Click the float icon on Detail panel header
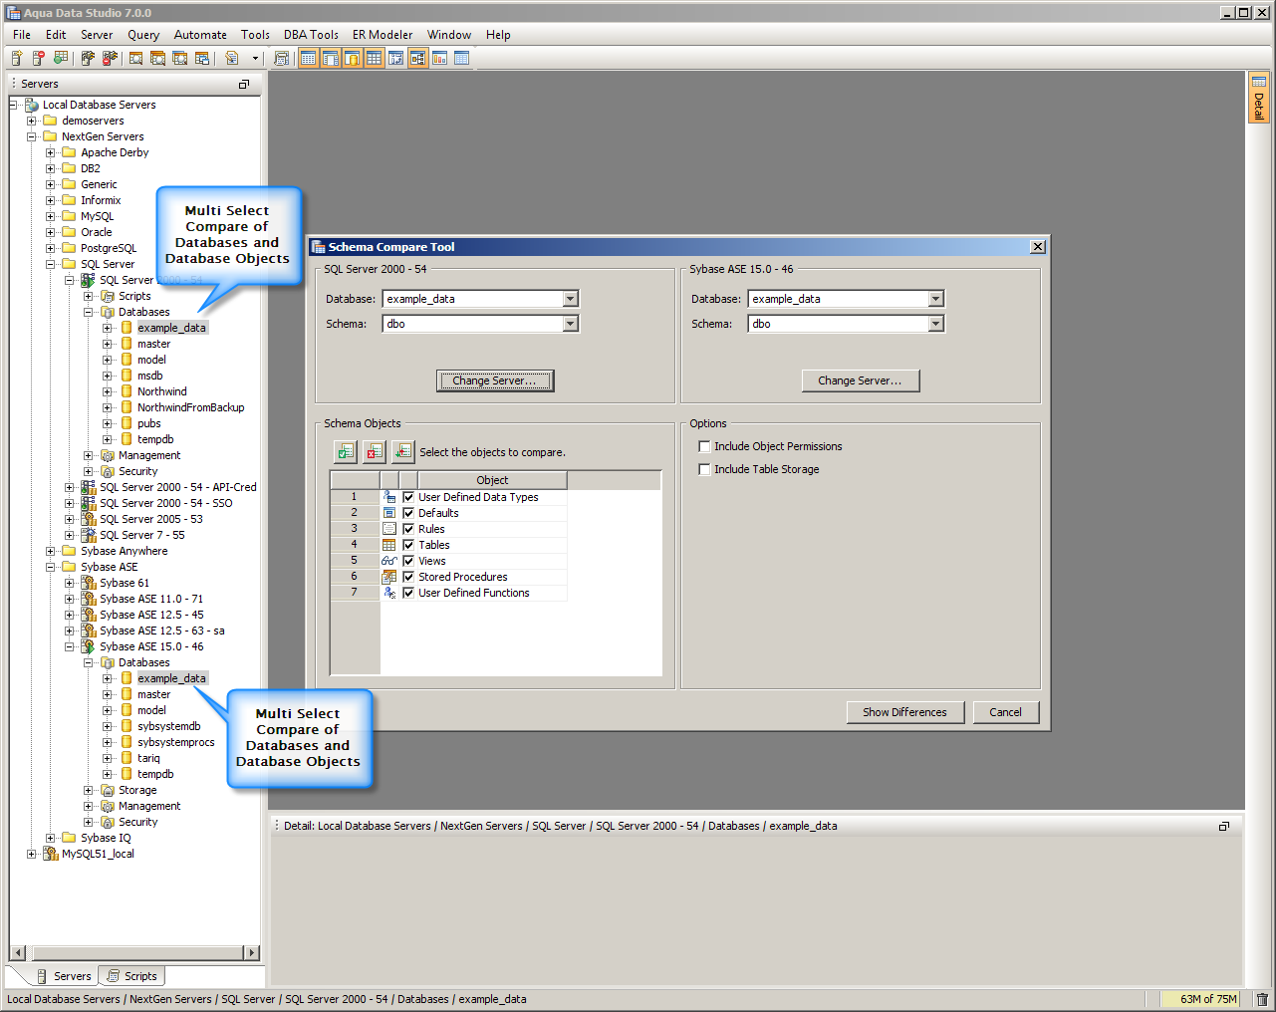The image size is (1276, 1012). (x=1224, y=827)
